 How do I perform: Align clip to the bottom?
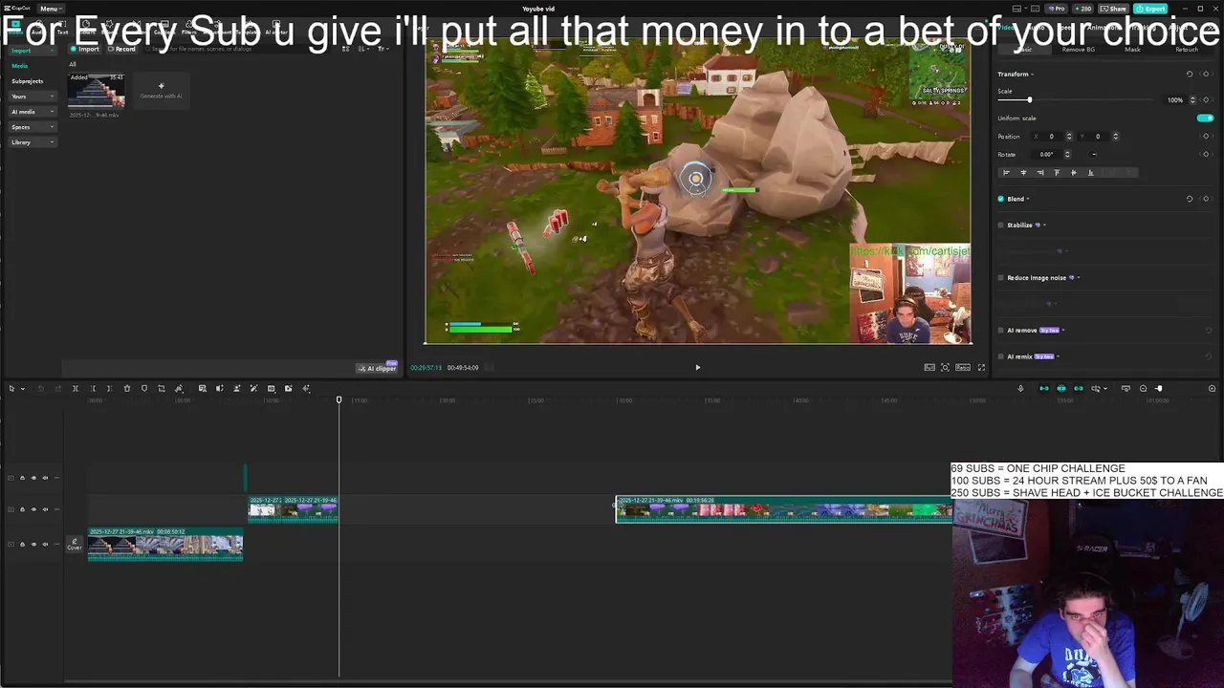1091,173
